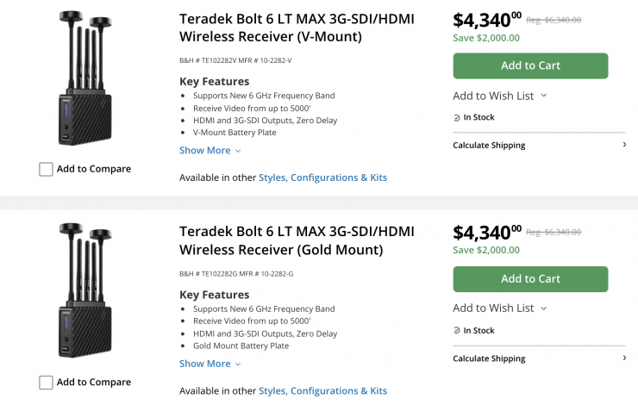Open Add to Wish List dropdown for V-Mount
The height and width of the screenshot is (405, 638).
[x=499, y=95]
